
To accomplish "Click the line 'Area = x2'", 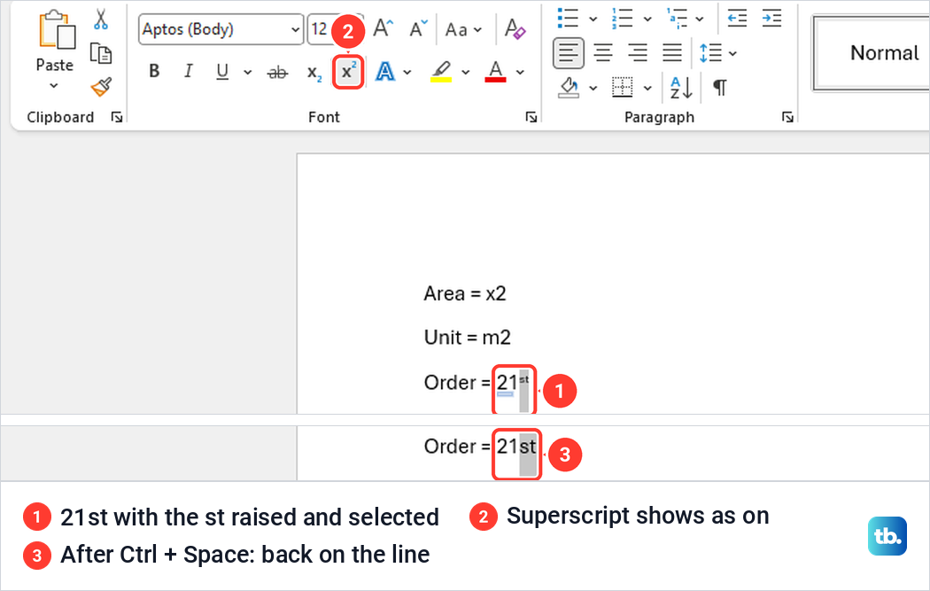I will [x=465, y=293].
